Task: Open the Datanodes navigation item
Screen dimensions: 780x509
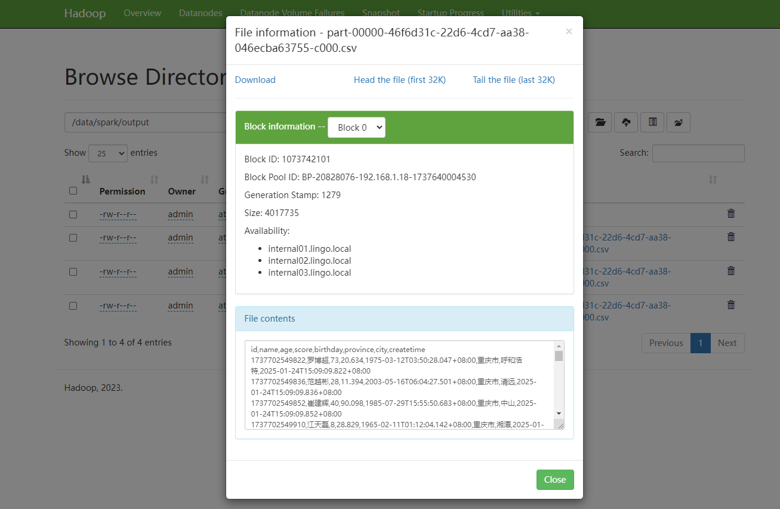Action: pos(201,13)
